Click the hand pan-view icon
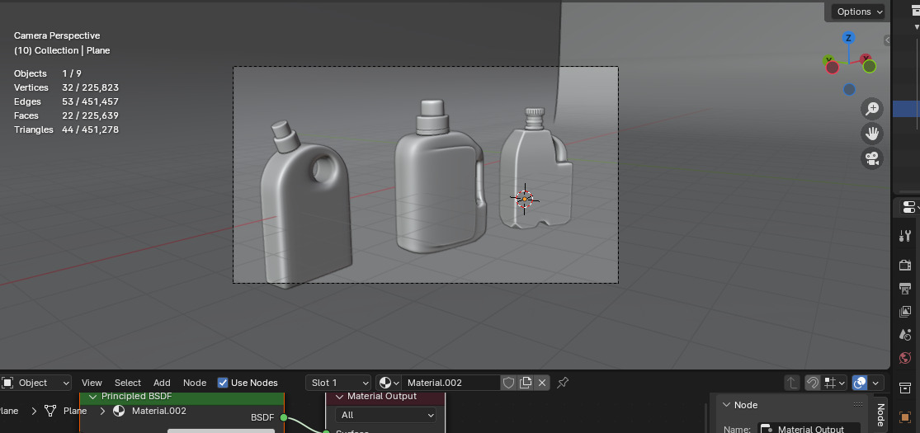920x433 pixels. click(x=872, y=134)
